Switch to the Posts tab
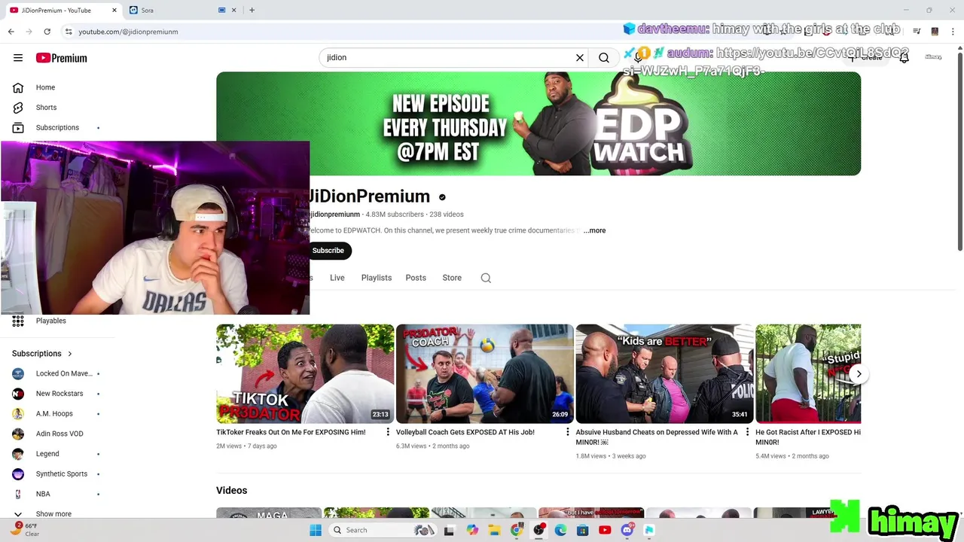This screenshot has height=542, width=964. point(416,278)
